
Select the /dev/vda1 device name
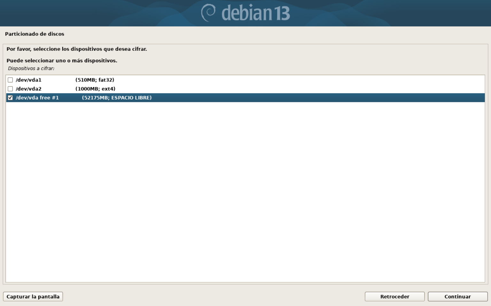(28, 80)
